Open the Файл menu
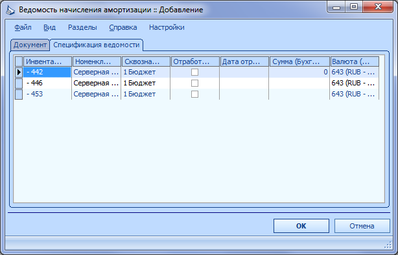Screen dimensions: 398x255 23,27
